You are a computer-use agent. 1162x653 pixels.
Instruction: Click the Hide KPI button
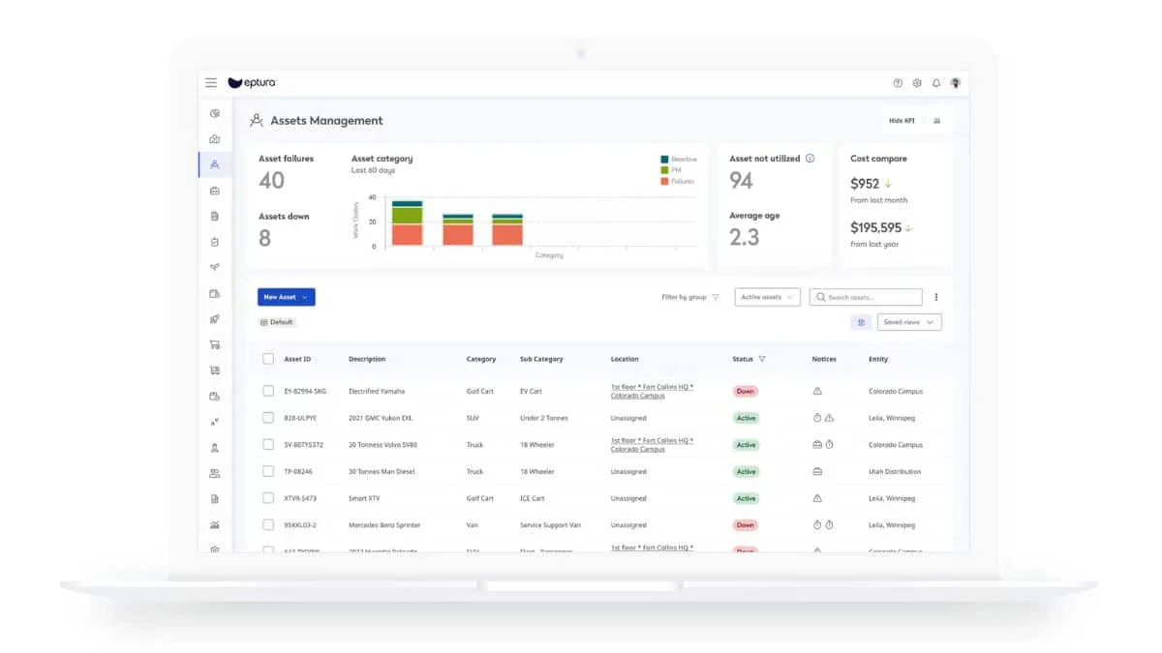[902, 121]
